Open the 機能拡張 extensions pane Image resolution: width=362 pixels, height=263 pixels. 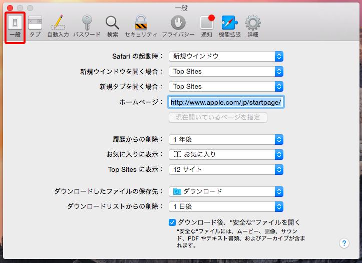(230, 27)
